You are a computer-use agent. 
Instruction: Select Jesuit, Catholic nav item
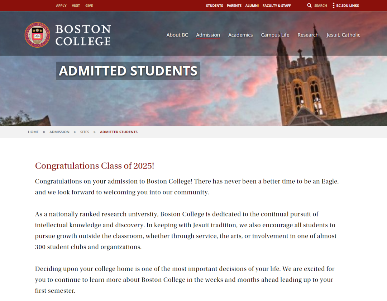(x=343, y=35)
